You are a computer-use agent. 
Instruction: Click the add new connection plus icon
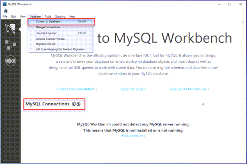pos(74,104)
